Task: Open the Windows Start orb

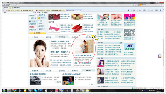Action: tap(4, 91)
